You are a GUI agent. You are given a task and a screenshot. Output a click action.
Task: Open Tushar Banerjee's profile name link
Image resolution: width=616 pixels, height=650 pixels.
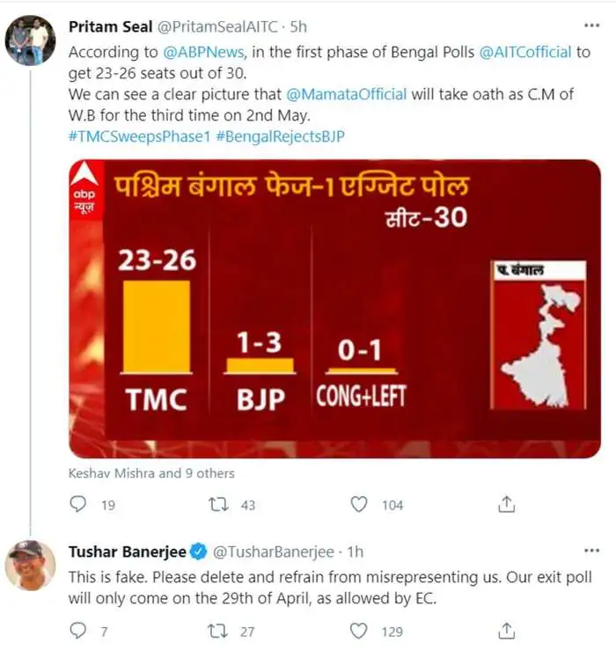pos(128,551)
